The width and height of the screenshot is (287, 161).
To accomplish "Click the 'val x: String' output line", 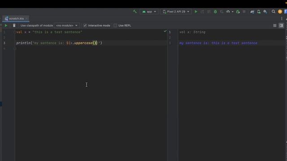I will [192, 32].
